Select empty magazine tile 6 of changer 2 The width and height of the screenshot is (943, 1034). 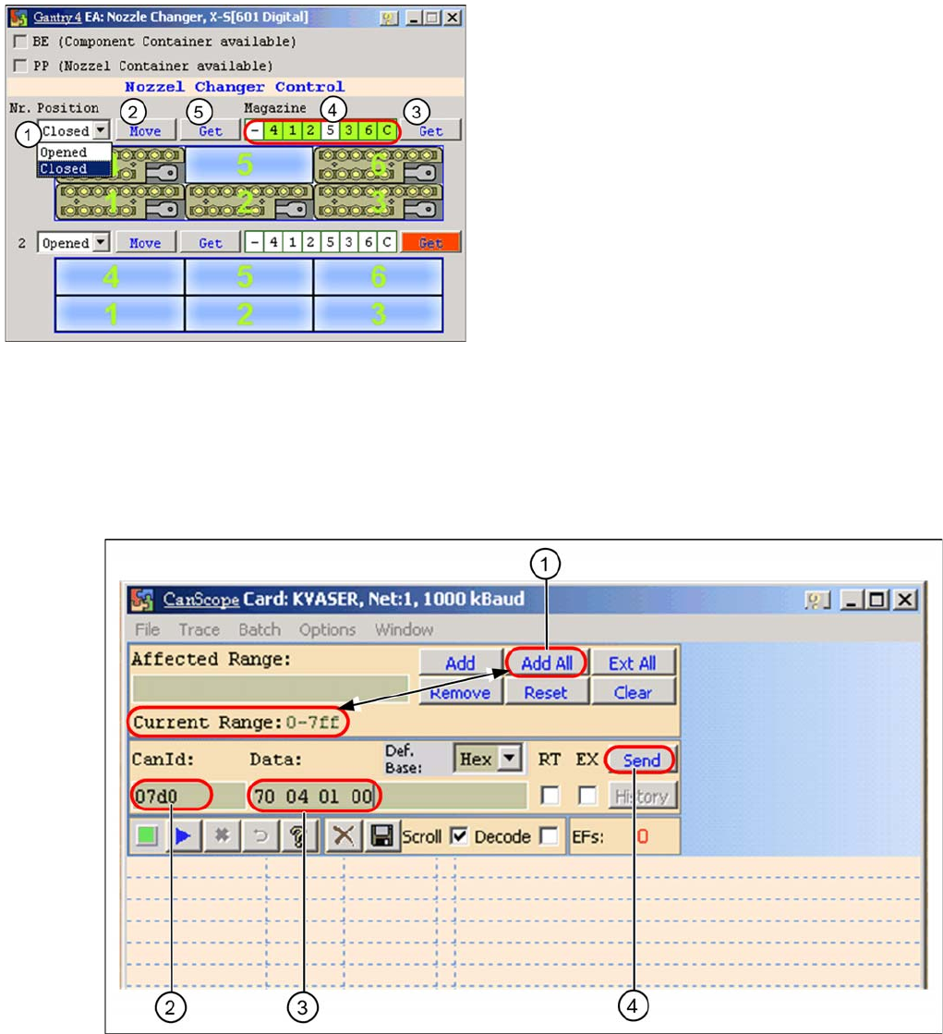[379, 276]
